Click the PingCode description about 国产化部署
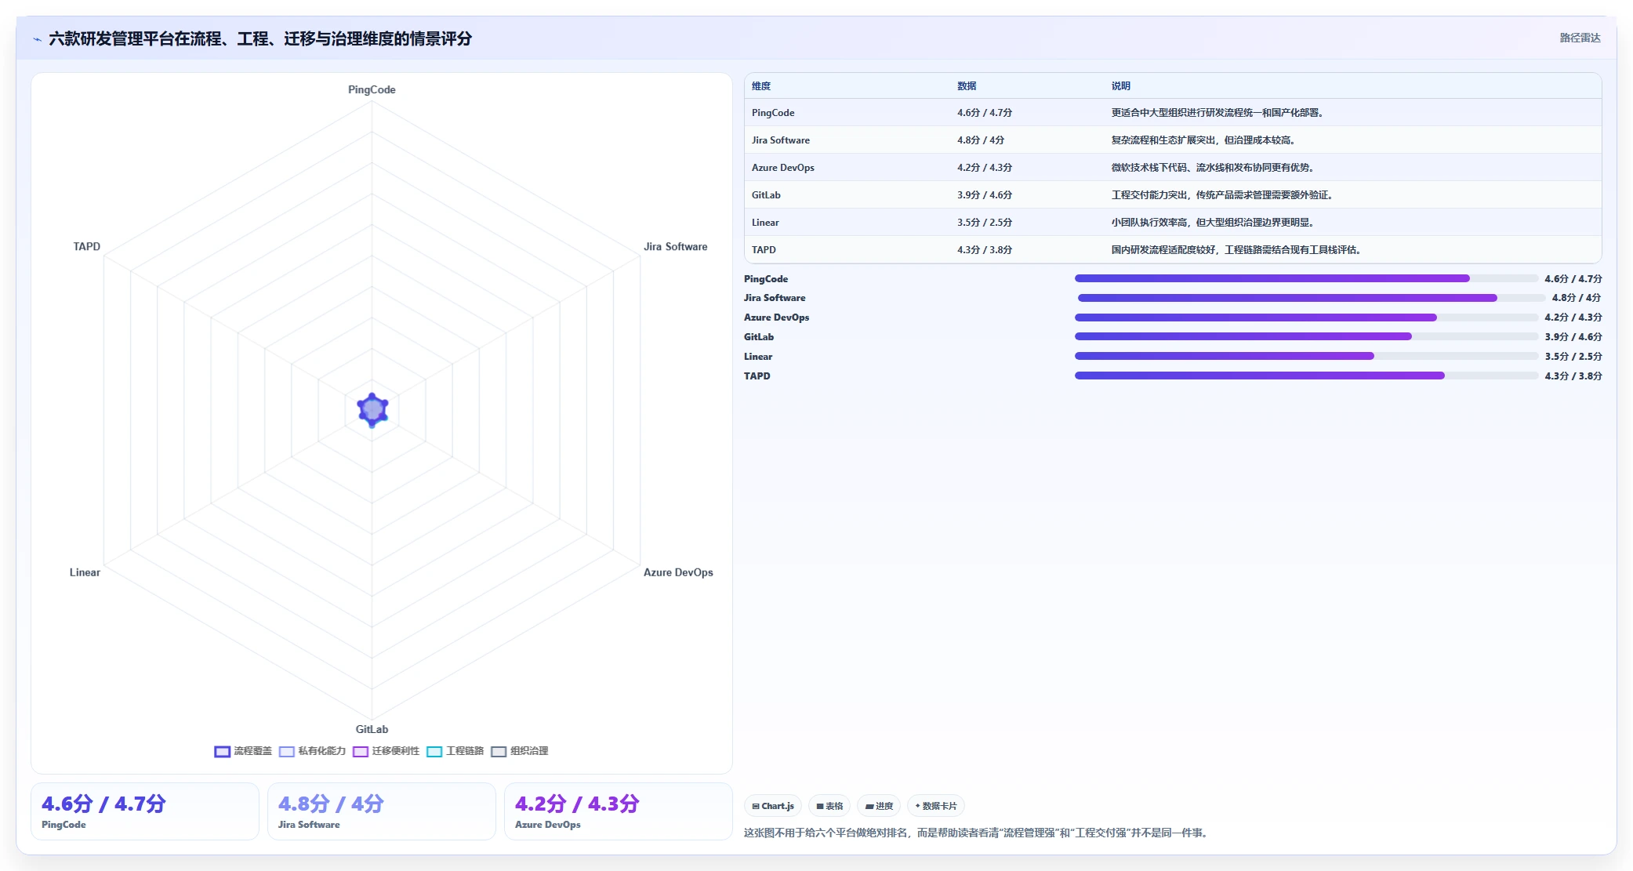This screenshot has width=1633, height=871. [1217, 113]
